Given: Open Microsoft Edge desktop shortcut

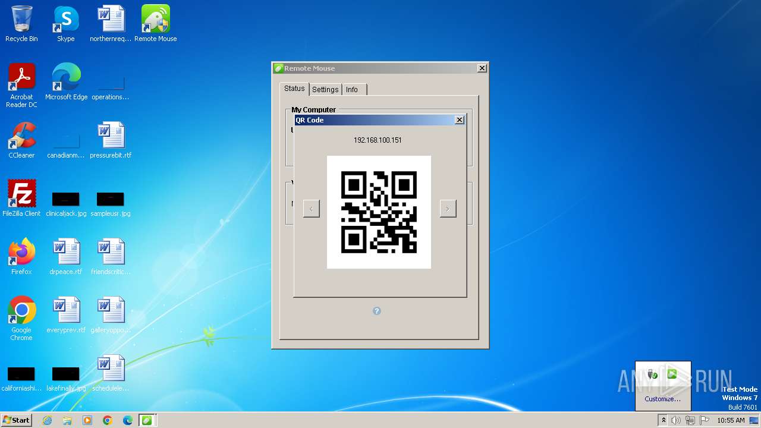Looking at the screenshot, I should (66, 82).
